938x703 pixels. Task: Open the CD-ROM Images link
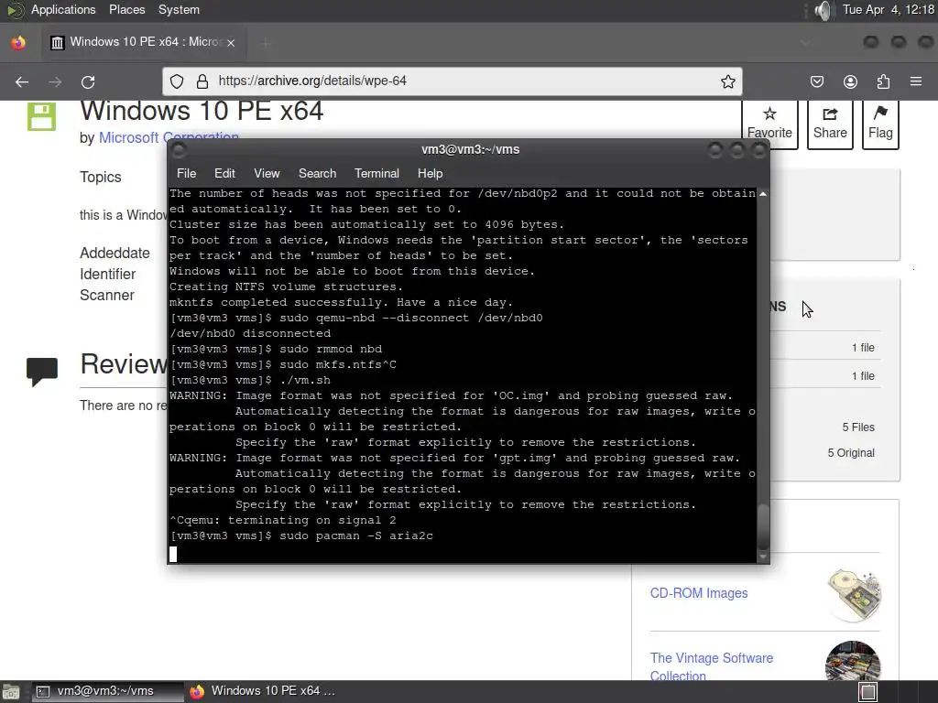coord(699,593)
